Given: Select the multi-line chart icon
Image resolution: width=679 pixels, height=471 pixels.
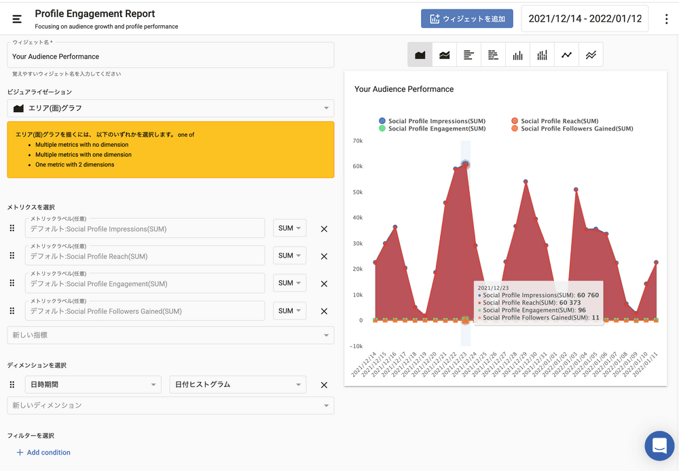Looking at the screenshot, I should coord(591,55).
